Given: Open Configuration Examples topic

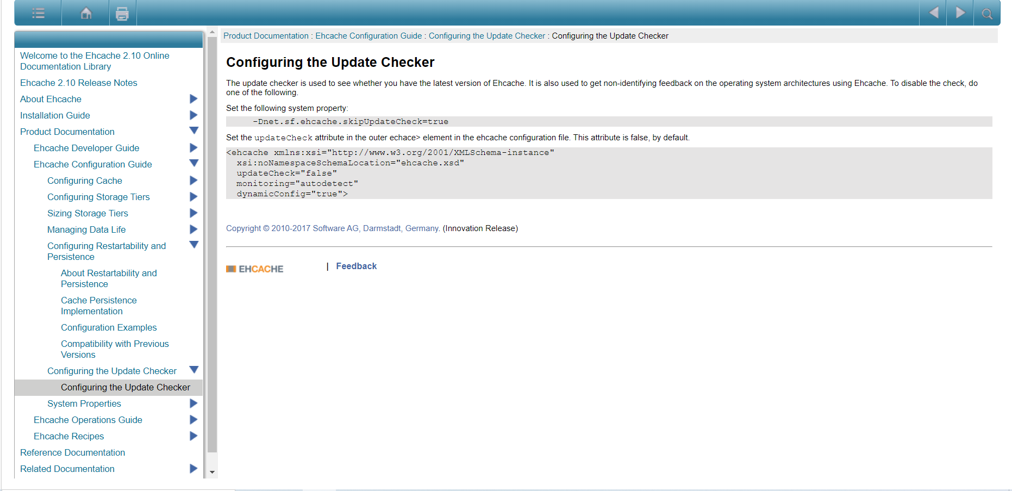Looking at the screenshot, I should coord(109,327).
